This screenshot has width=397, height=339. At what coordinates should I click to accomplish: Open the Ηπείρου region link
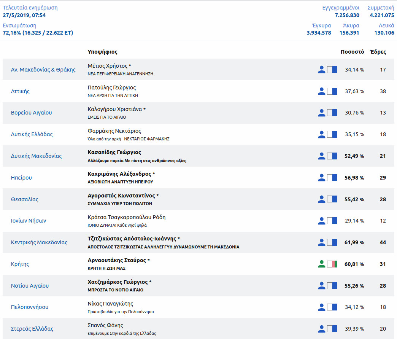[x=21, y=178]
